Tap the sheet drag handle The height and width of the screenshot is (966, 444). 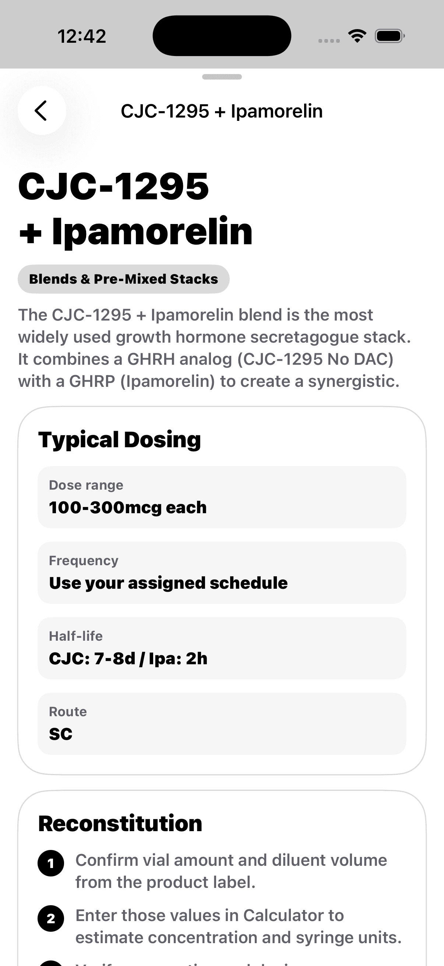(222, 77)
